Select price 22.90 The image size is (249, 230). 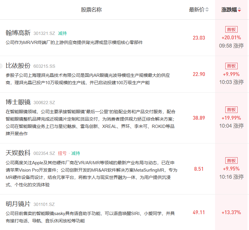click(199, 74)
